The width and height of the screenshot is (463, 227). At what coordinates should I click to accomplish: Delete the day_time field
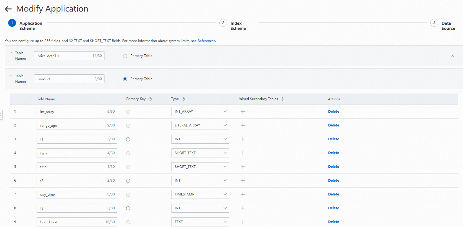pos(333,194)
